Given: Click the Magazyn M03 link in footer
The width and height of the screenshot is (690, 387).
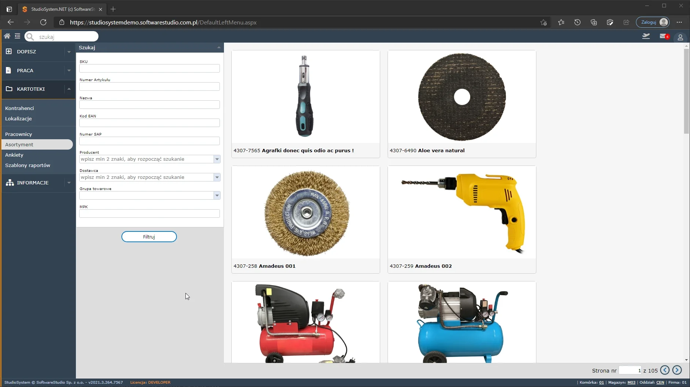Looking at the screenshot, I should (631, 382).
